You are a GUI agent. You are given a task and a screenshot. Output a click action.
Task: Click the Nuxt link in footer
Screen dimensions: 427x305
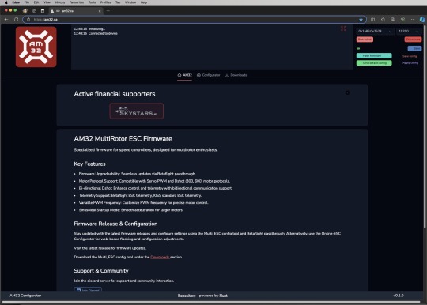pos(223,296)
